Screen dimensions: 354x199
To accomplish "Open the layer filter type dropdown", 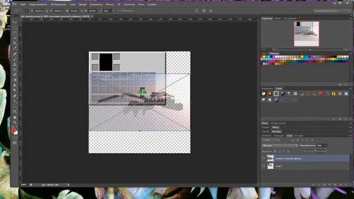I will (271, 140).
